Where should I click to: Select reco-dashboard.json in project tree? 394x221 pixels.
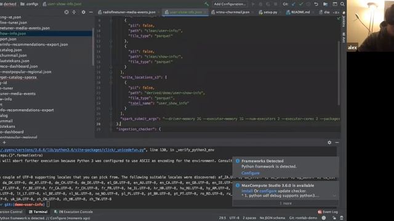click(19, 66)
